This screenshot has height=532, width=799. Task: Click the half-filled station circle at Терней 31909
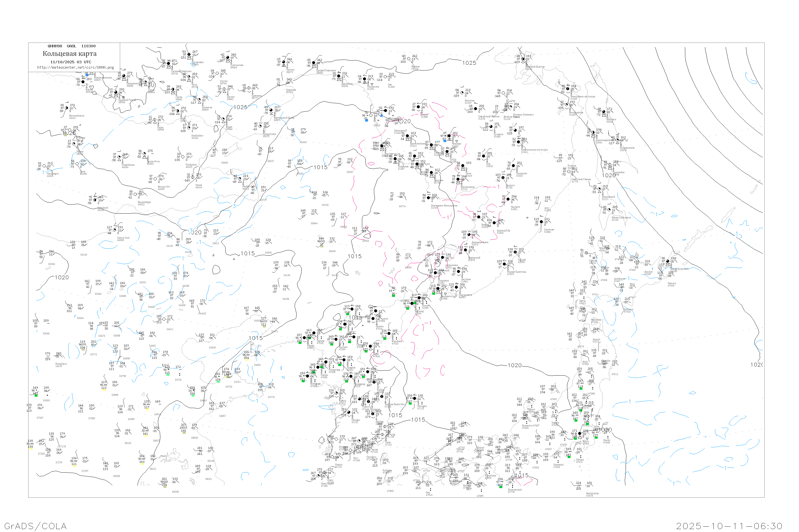(515, 252)
